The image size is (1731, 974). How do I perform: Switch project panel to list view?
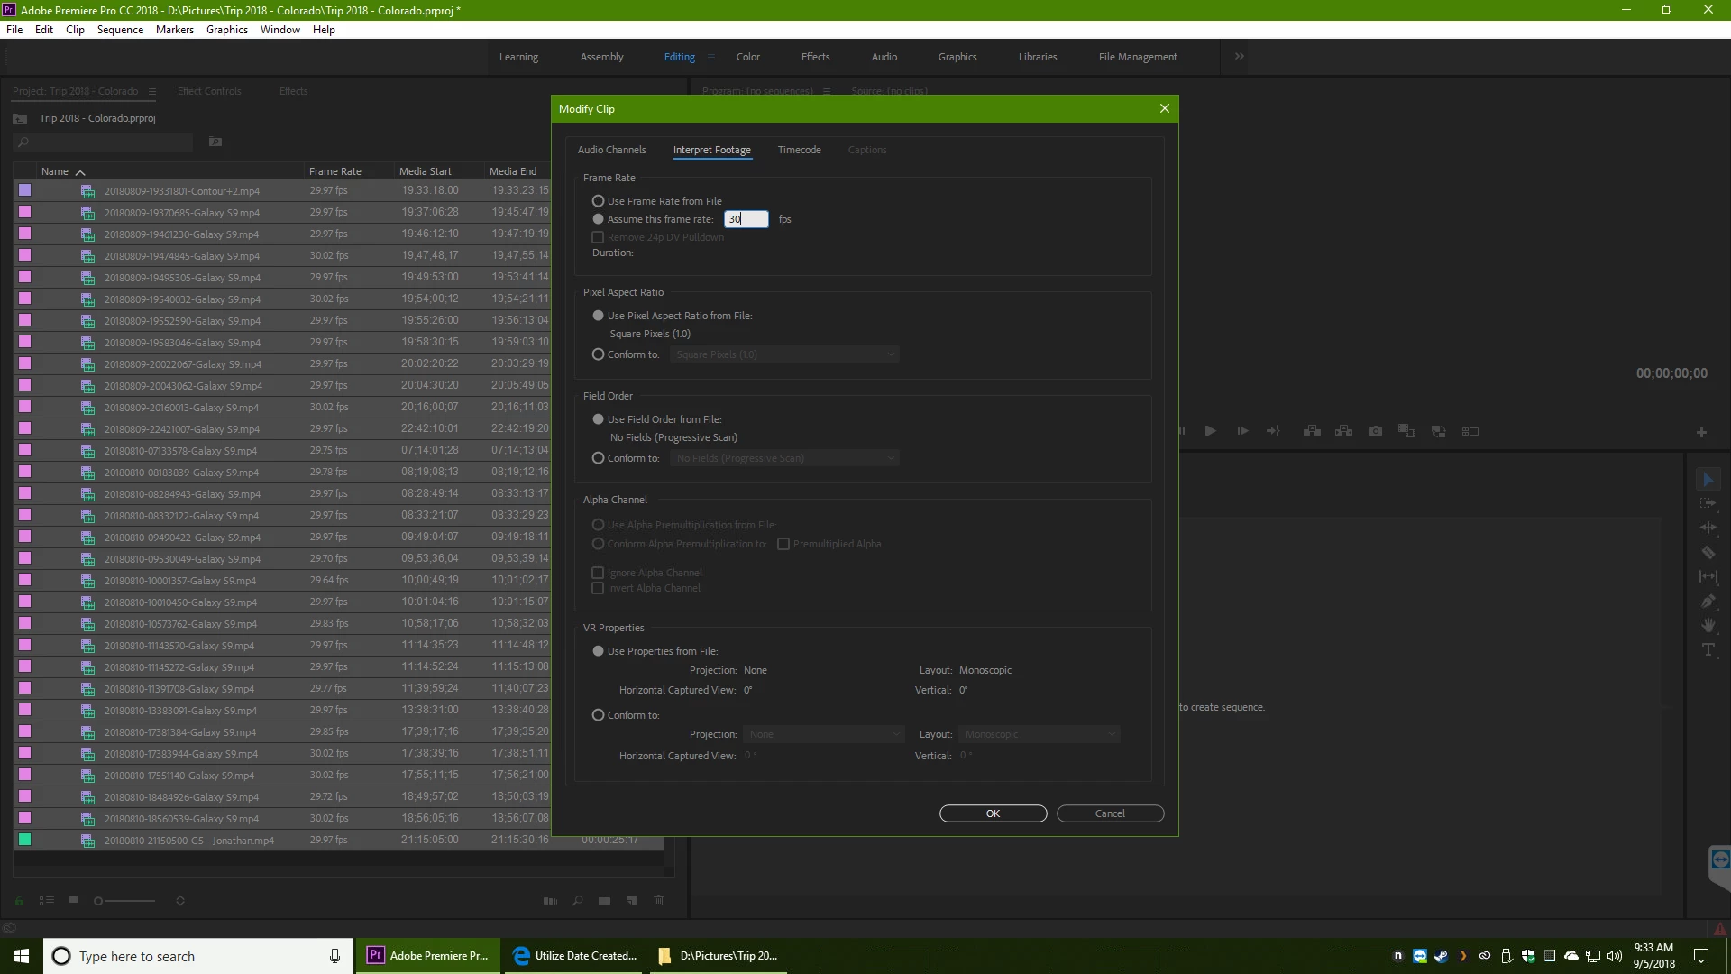[x=47, y=900]
